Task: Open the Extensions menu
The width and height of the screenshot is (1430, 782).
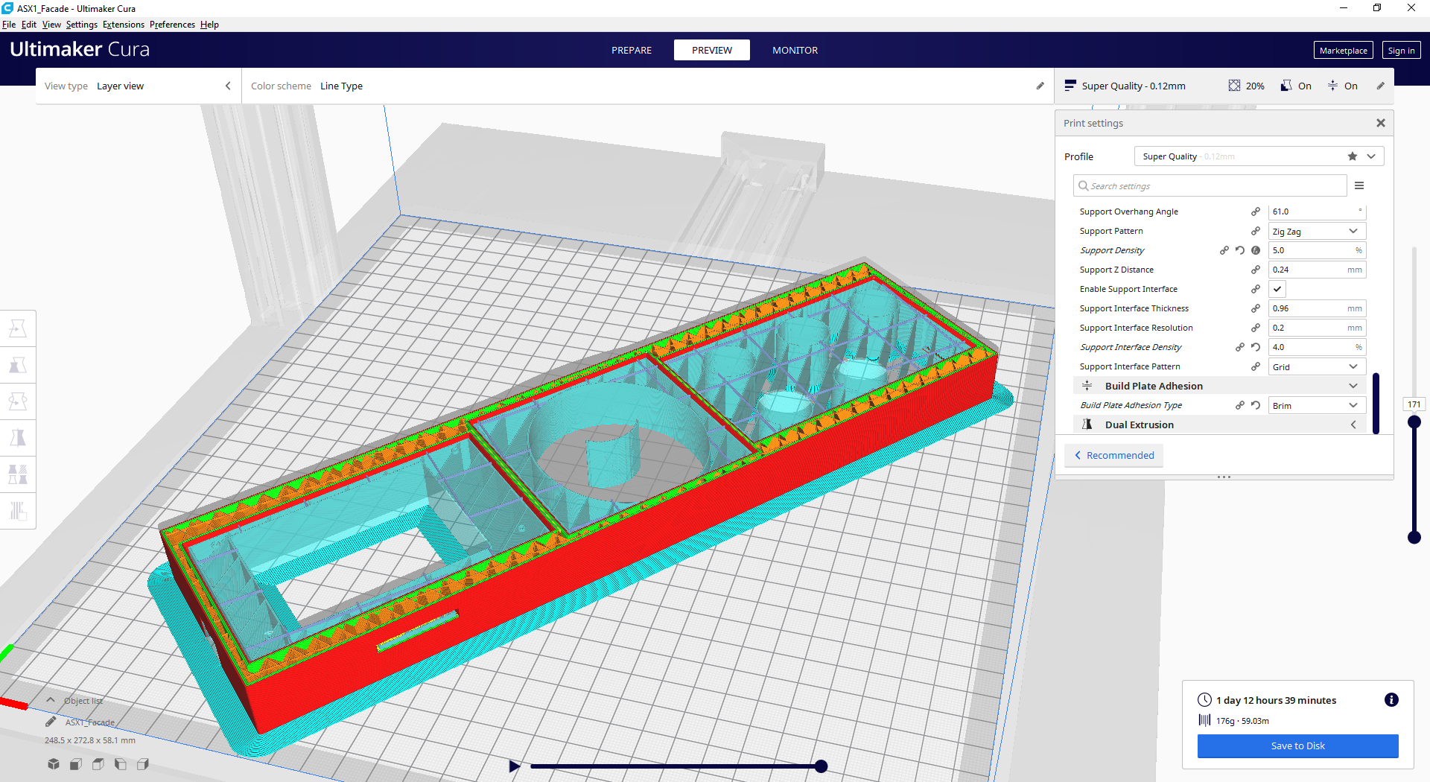Action: pyautogui.click(x=124, y=25)
